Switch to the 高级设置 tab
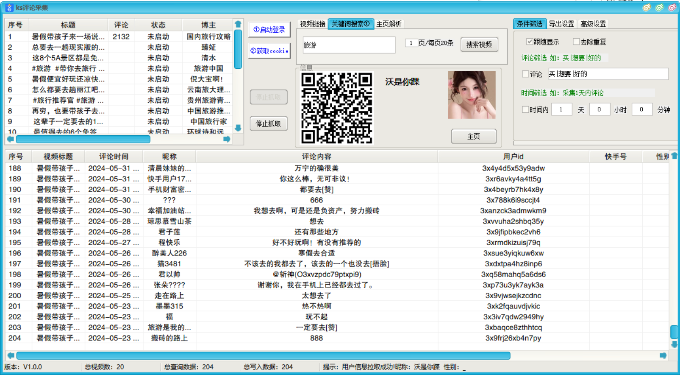Viewport: 680px width, 375px height. (593, 24)
